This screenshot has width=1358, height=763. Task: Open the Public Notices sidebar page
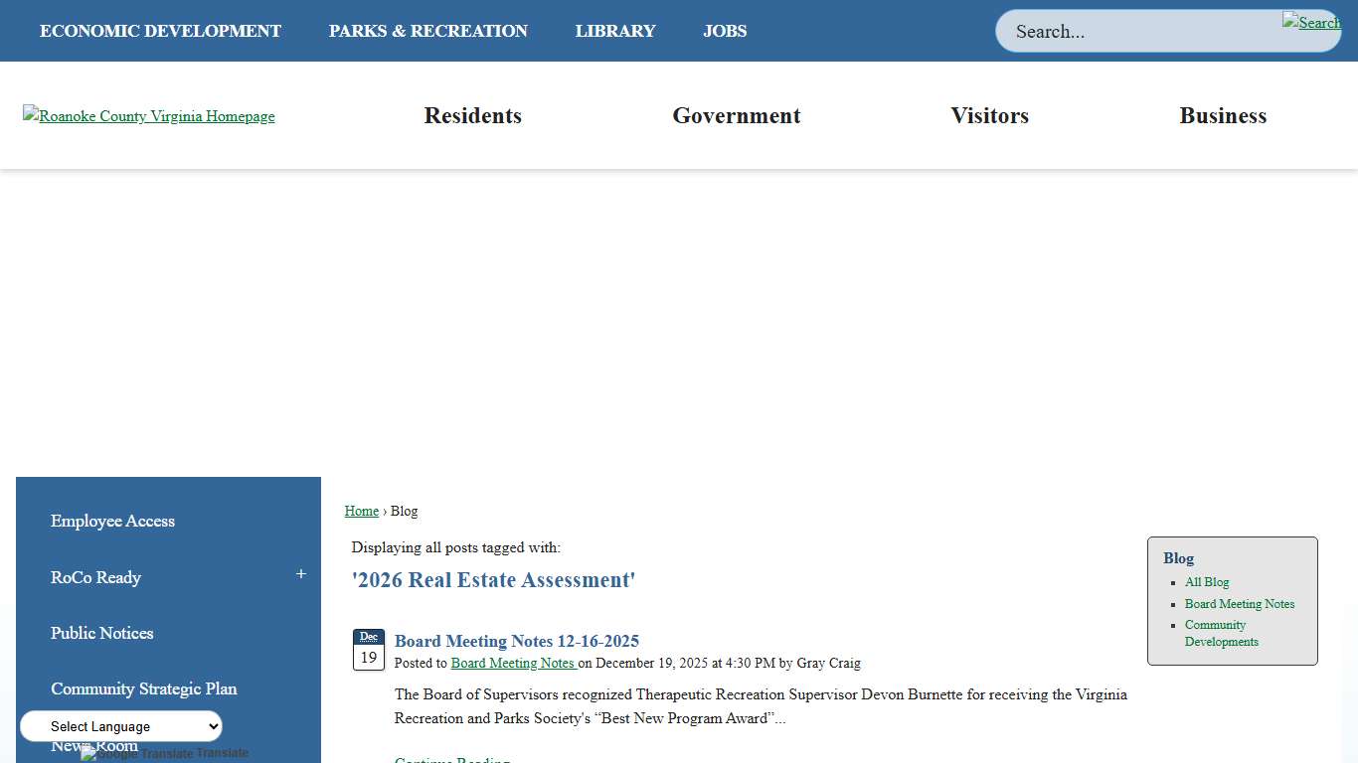click(101, 633)
